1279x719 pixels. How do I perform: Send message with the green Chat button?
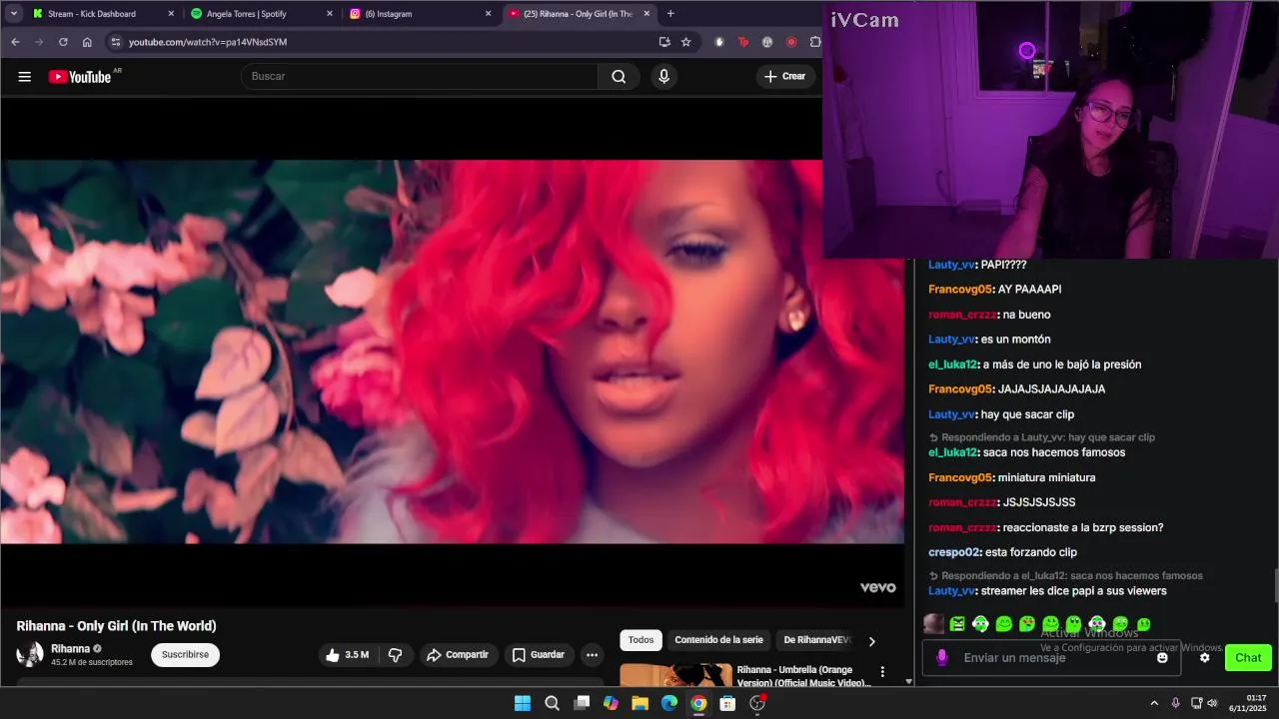(x=1248, y=657)
